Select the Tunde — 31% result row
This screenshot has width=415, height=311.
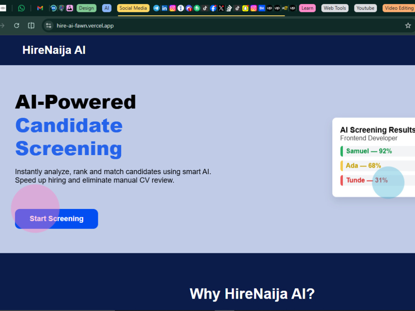pos(378,180)
